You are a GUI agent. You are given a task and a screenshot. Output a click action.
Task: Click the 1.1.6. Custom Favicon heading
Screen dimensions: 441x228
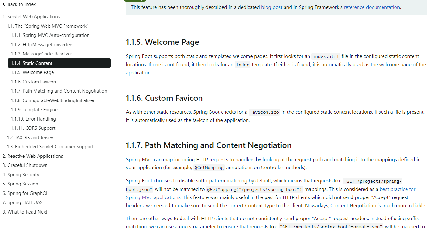coord(164,98)
